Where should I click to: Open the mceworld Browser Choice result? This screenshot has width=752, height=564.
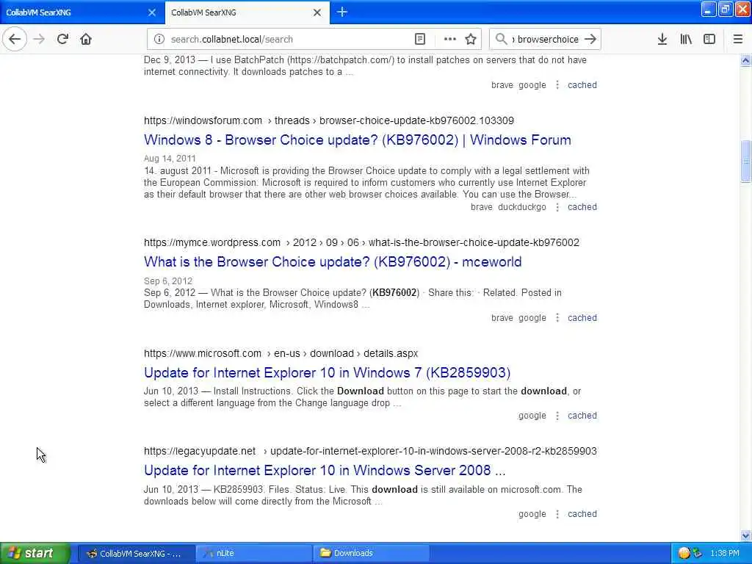333,262
